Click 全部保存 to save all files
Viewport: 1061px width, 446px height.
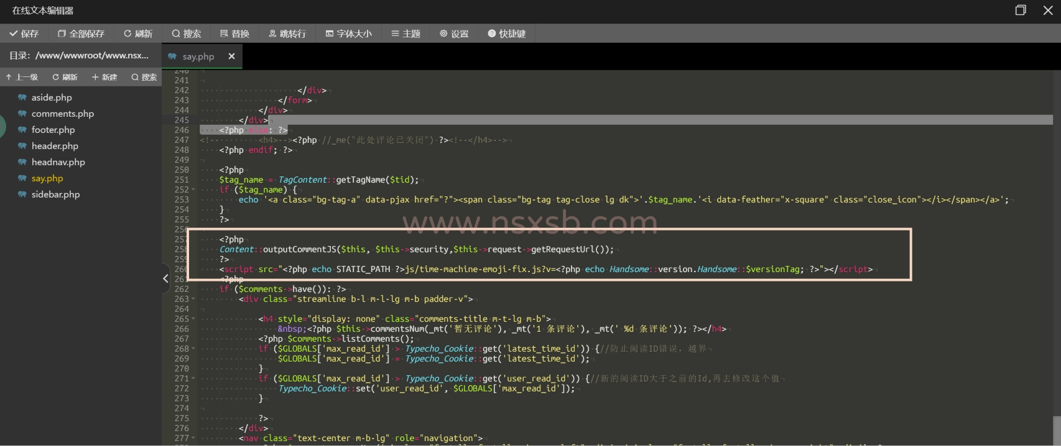81,34
